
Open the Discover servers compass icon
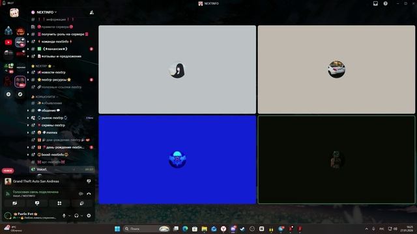(x=20, y=94)
